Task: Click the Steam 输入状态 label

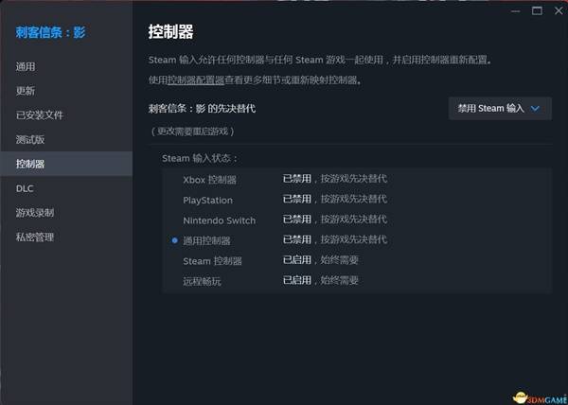Action: pos(200,159)
